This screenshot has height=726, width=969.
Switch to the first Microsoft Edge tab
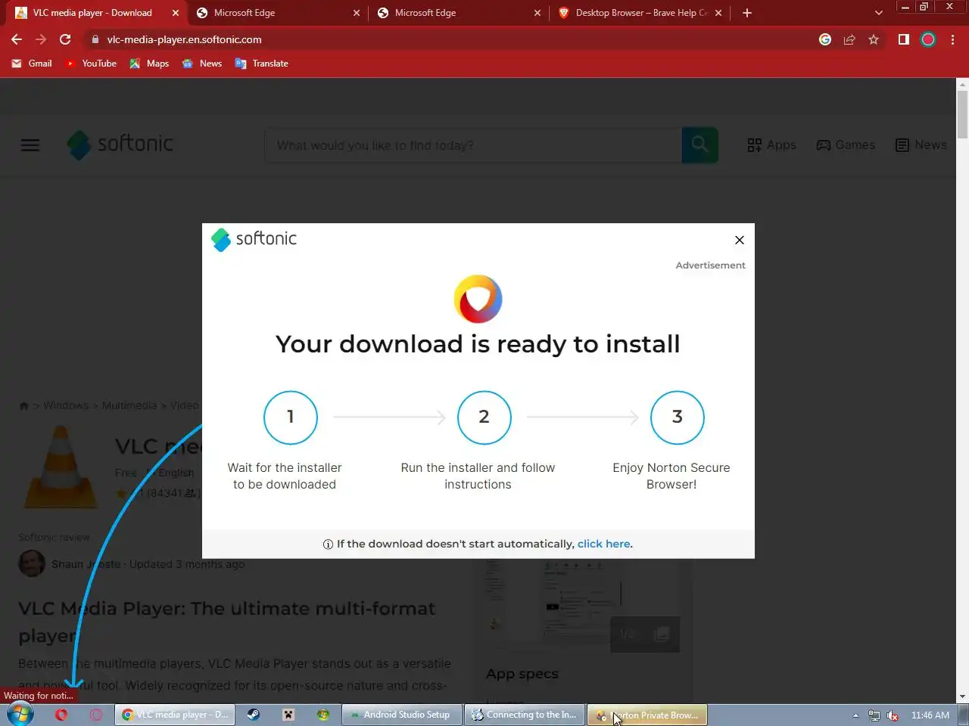pyautogui.click(x=277, y=13)
